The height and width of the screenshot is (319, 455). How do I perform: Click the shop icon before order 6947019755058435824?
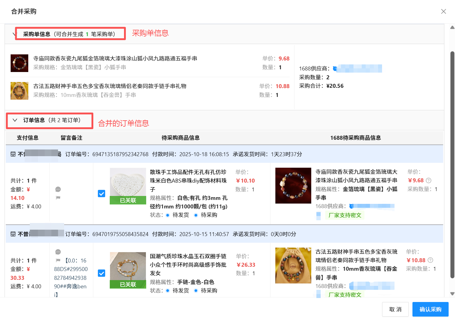click(x=13, y=234)
